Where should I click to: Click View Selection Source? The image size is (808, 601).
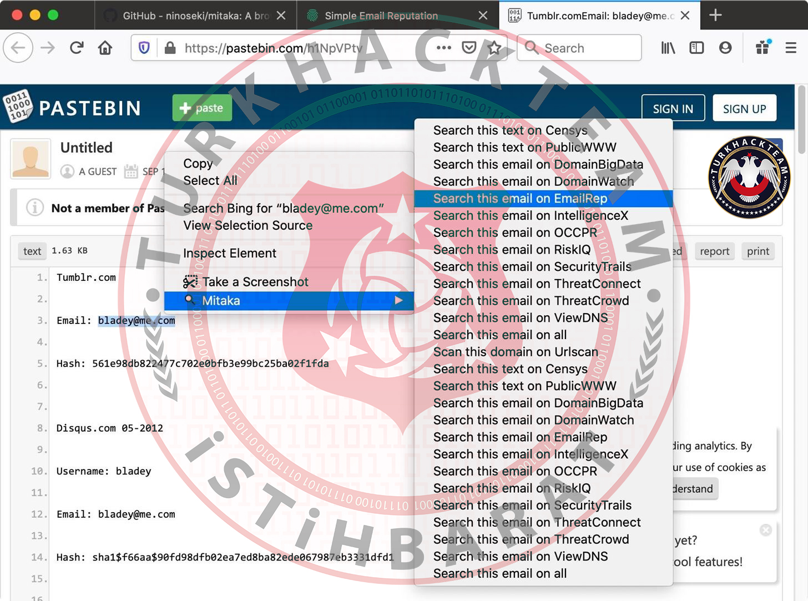point(289,225)
